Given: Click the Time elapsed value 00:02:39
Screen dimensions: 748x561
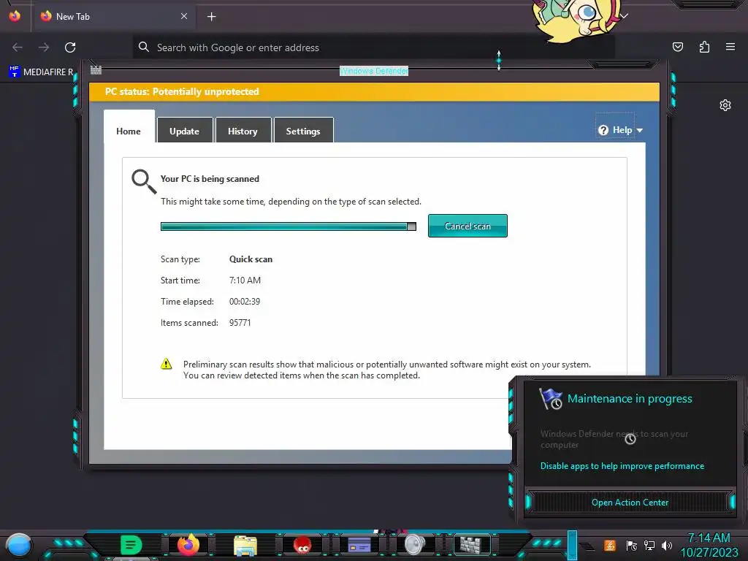Looking at the screenshot, I should click(x=245, y=302).
